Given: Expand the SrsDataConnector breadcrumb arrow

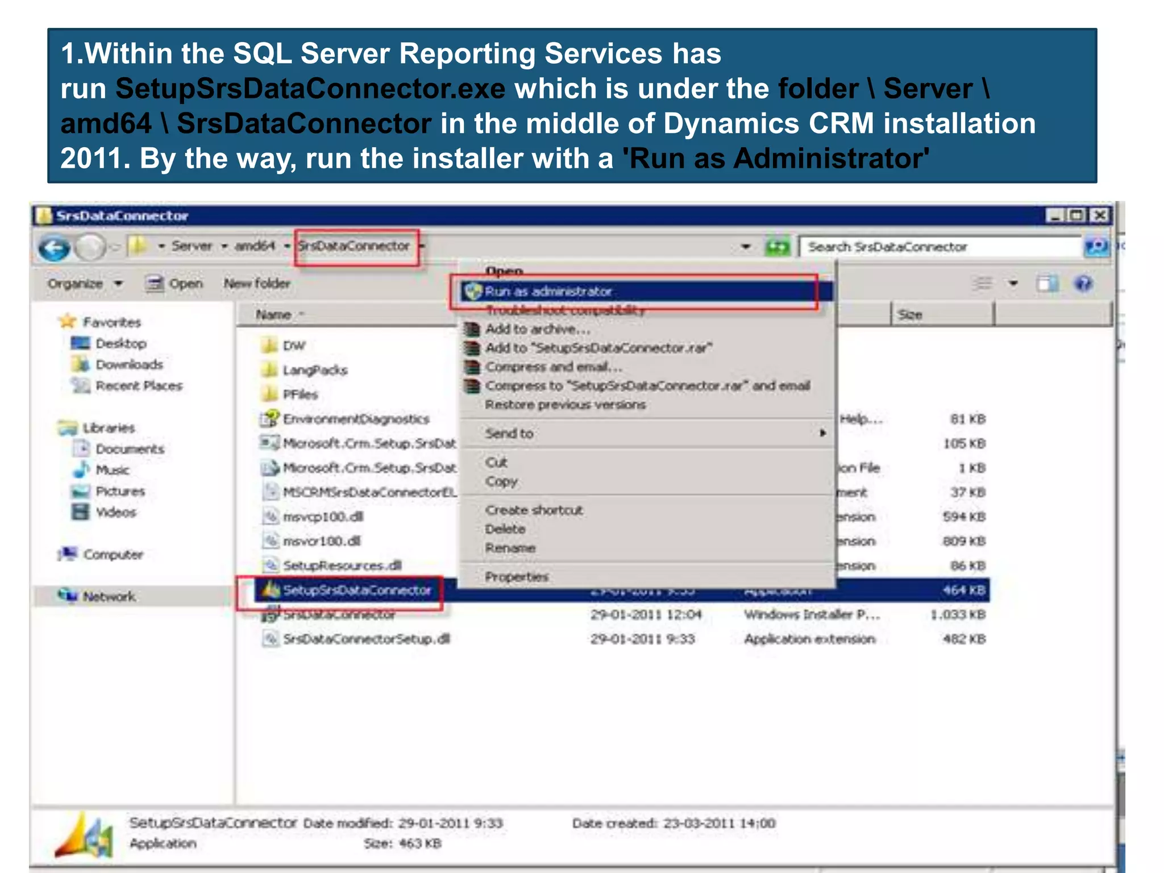Looking at the screenshot, I should coord(423,246).
